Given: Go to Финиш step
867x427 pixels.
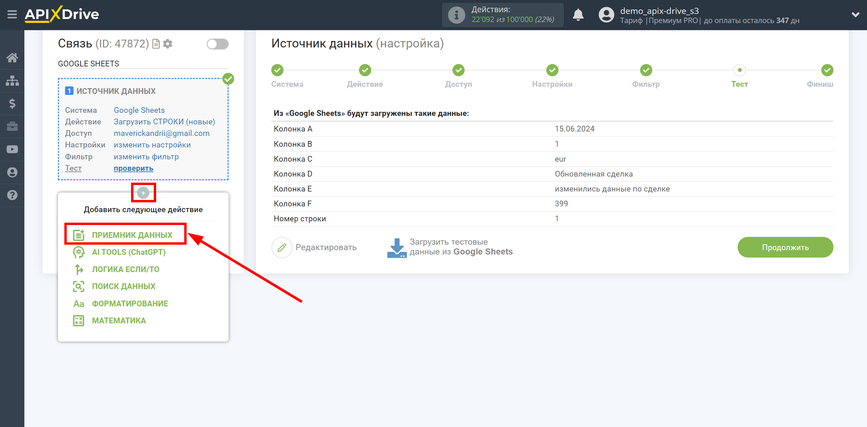Looking at the screenshot, I should pyautogui.click(x=827, y=70).
